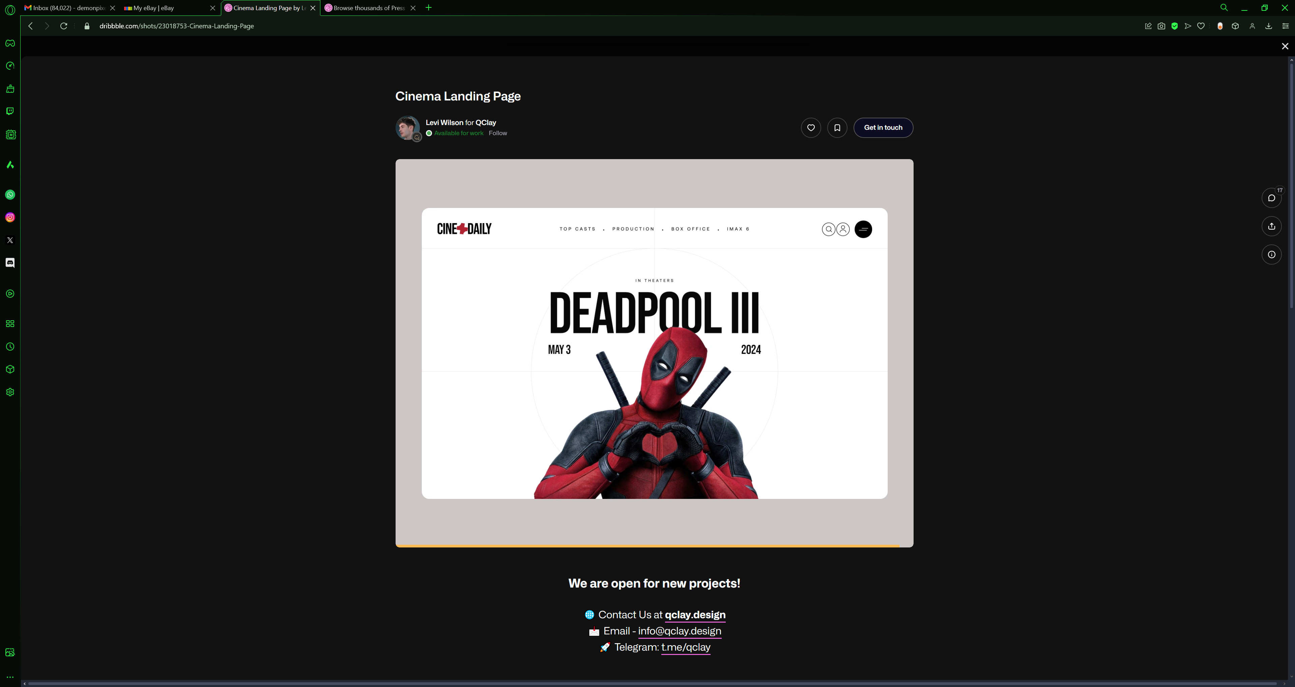1295x687 pixels.
Task: Click the info@qclay.design email link
Action: pos(680,631)
